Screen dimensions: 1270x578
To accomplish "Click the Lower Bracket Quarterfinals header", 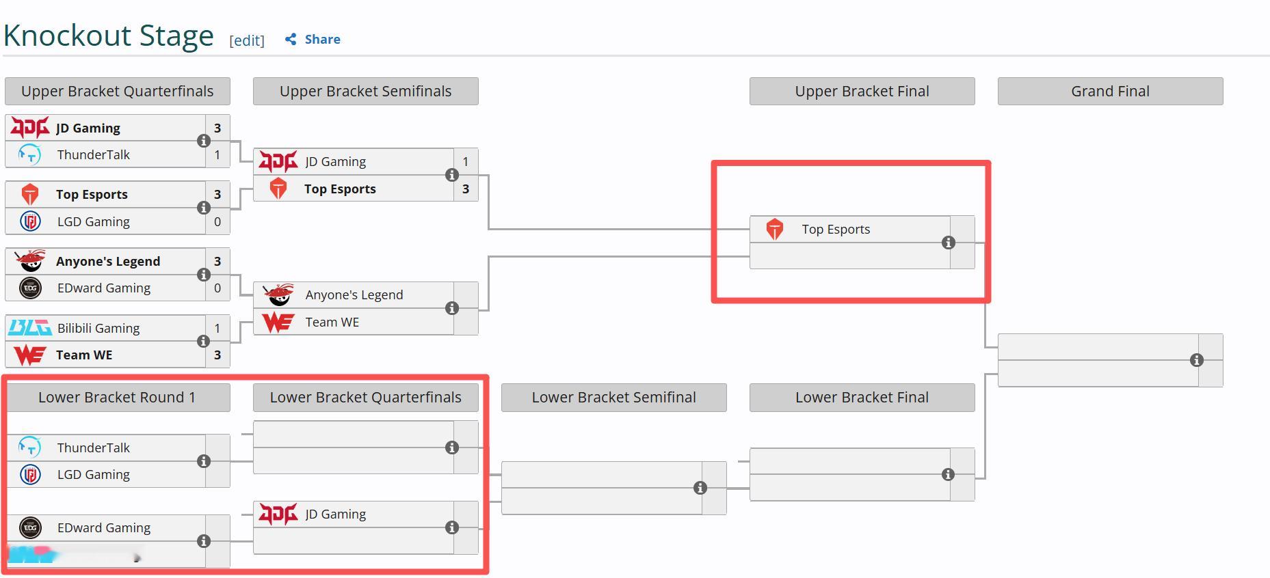I will pos(366,398).
